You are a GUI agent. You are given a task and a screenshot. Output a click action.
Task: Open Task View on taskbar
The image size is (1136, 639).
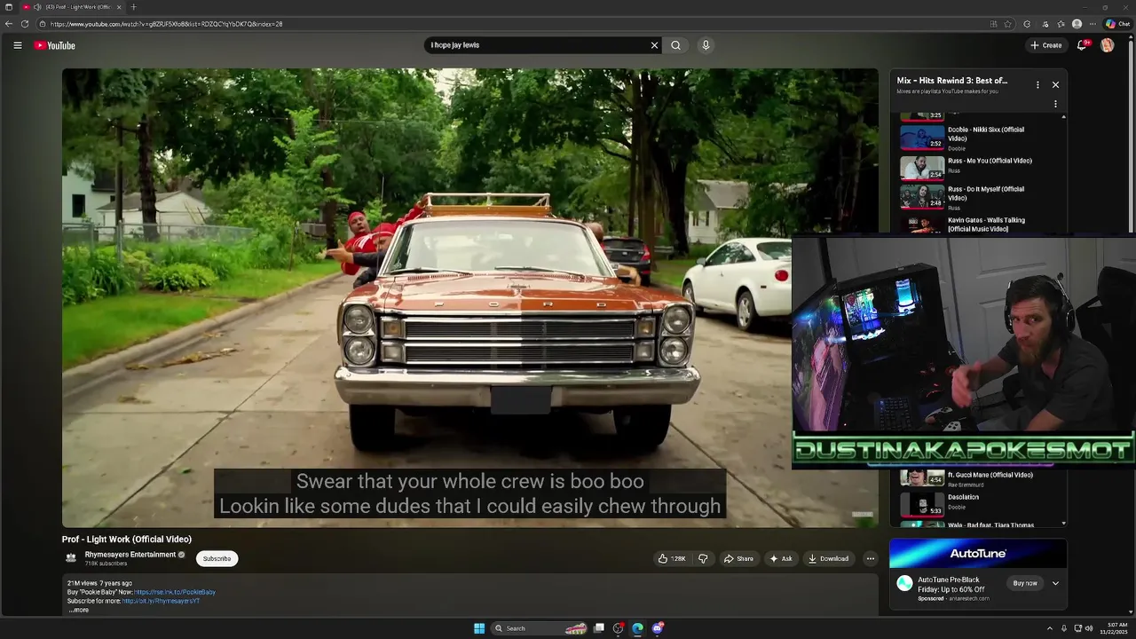click(599, 628)
